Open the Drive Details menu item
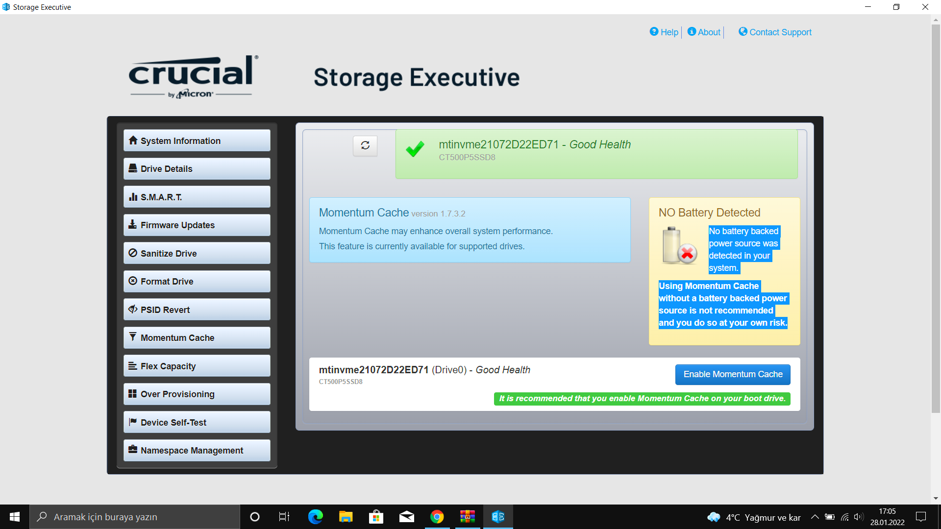This screenshot has width=941, height=529. point(197,168)
